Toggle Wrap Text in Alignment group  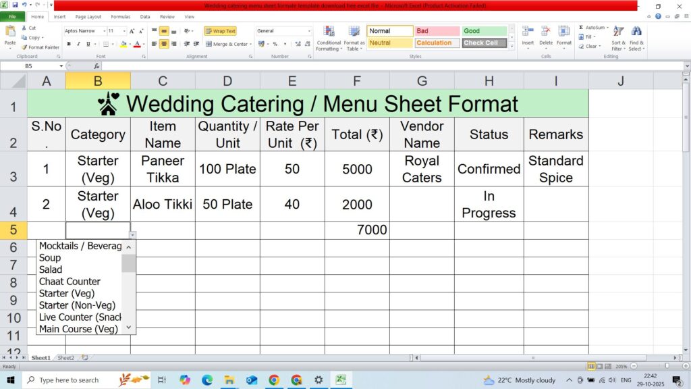(x=220, y=31)
